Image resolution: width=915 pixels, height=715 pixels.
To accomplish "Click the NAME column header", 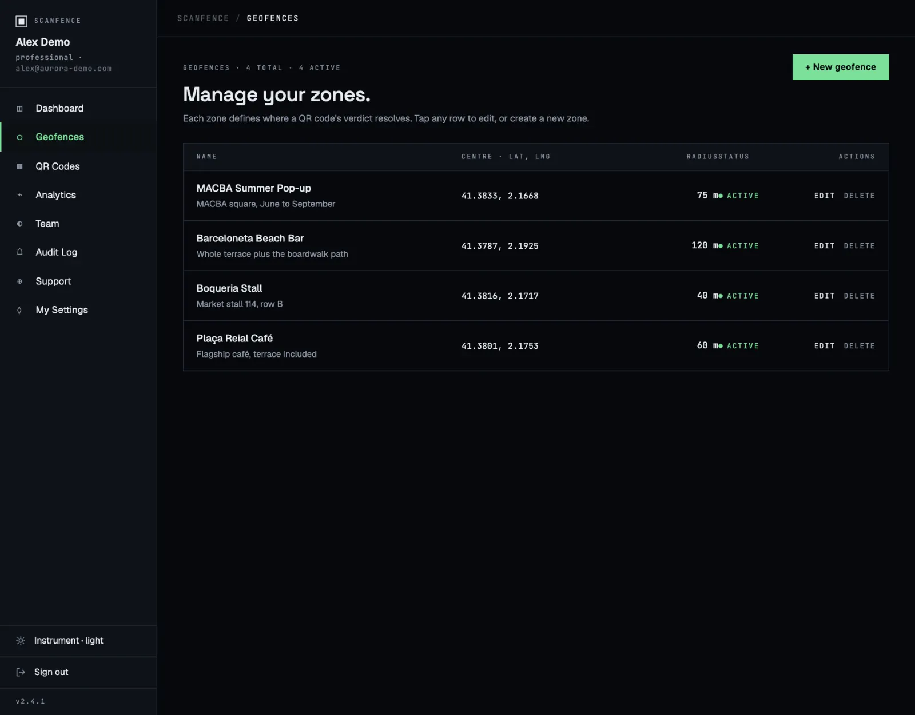I will pos(206,157).
